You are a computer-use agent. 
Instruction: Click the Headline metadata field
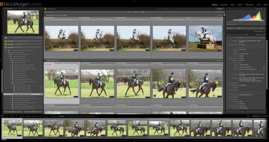[x=252, y=75]
